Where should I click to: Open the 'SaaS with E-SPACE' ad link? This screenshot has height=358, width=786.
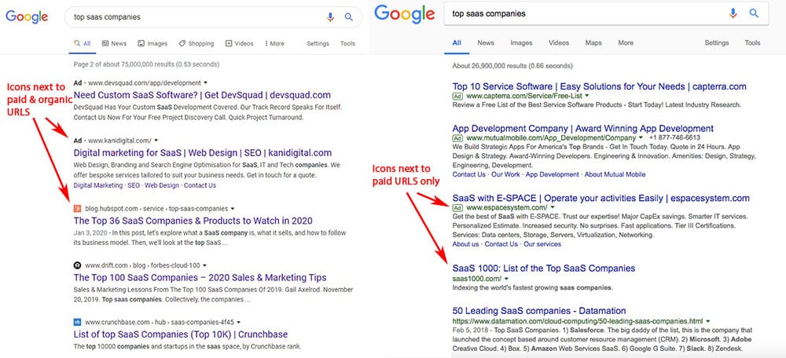pos(601,199)
